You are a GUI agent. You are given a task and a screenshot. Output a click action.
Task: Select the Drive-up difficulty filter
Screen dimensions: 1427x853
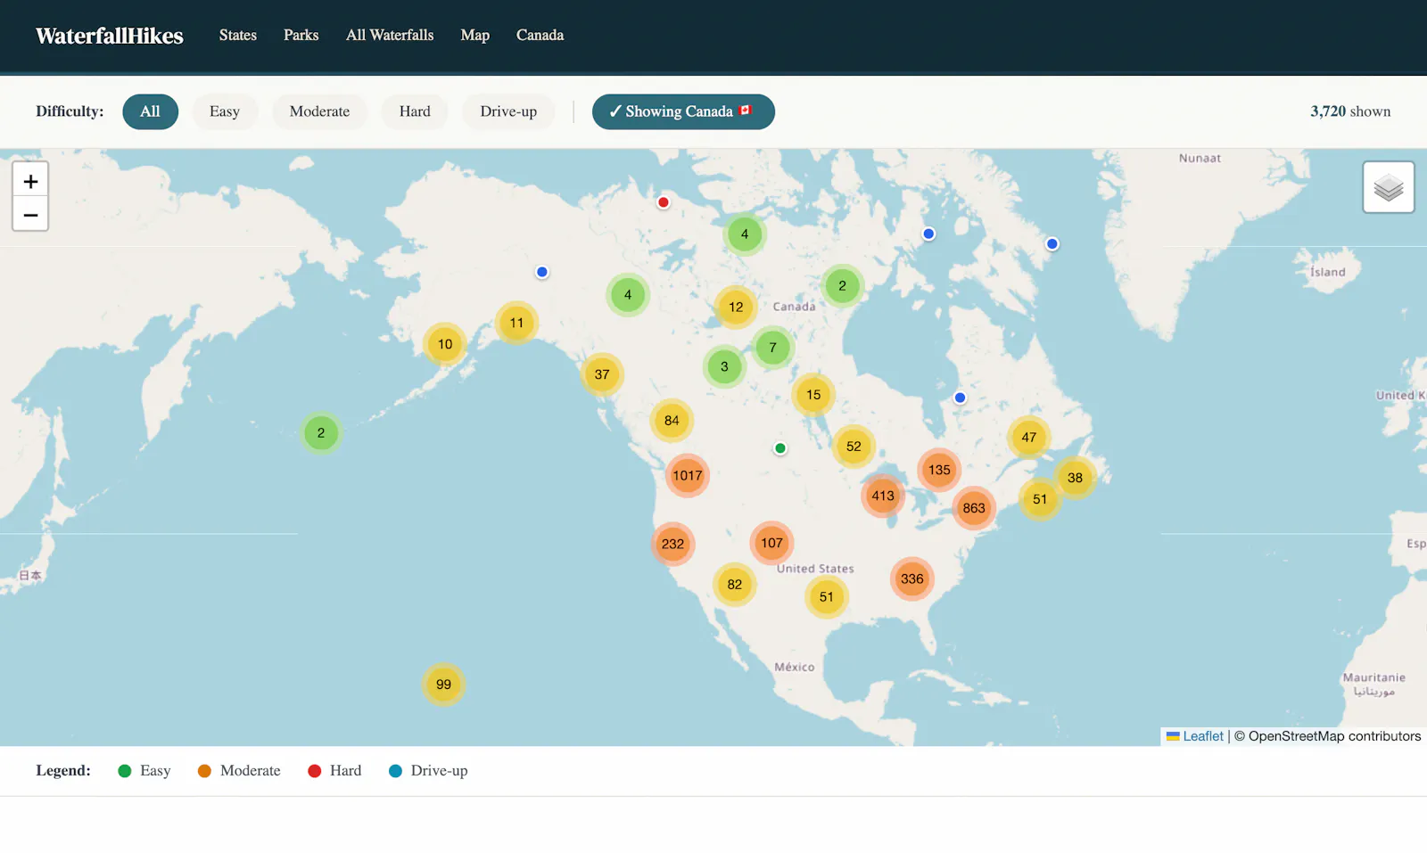pos(508,111)
